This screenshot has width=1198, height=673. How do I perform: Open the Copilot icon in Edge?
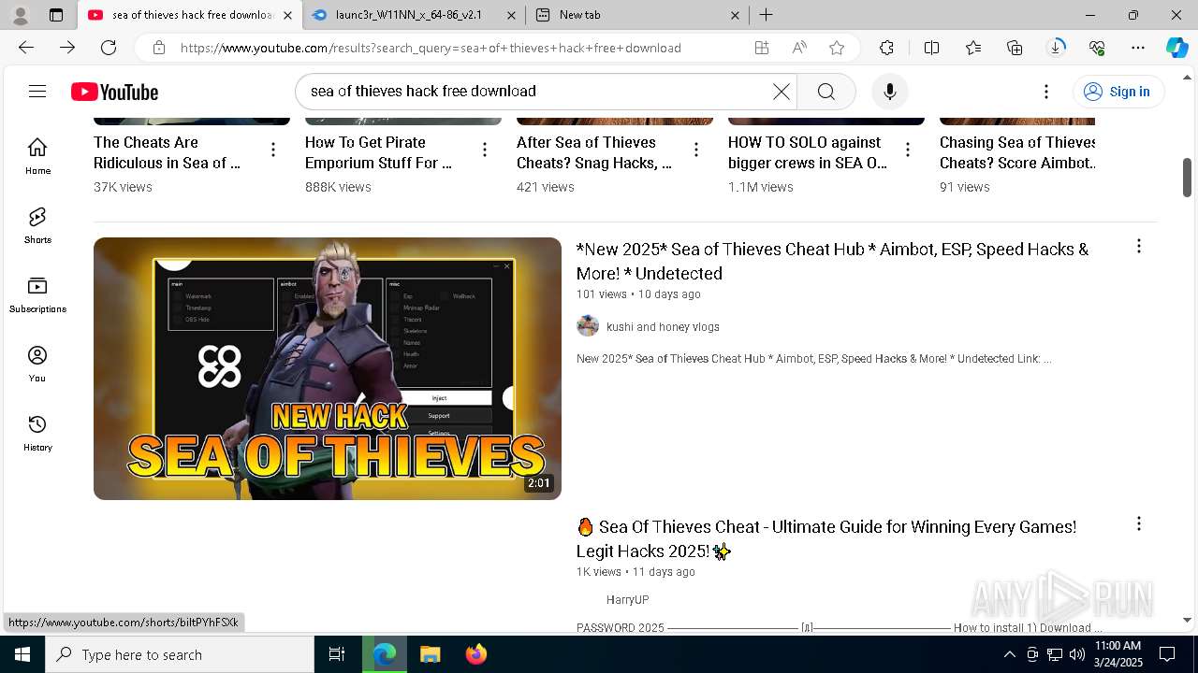(1176, 48)
